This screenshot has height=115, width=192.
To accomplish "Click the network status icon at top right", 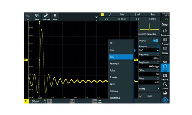I will 167,19.
